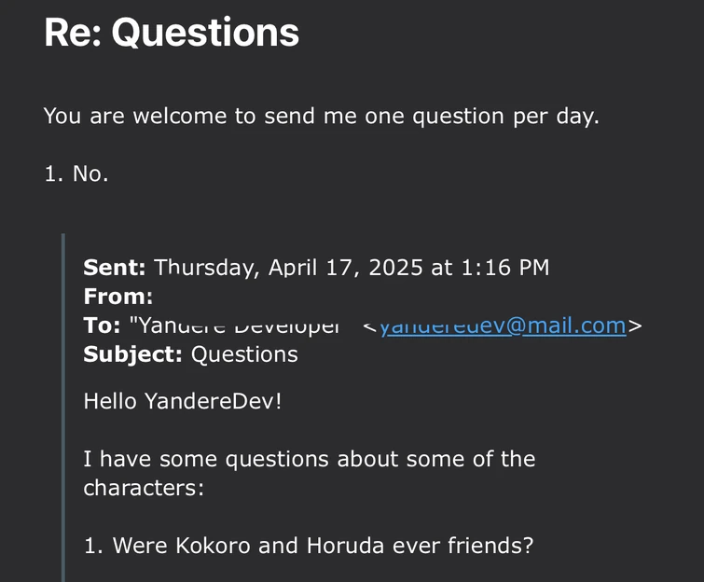The height and width of the screenshot is (582, 704).
Task: Click the "1:16 PM" sent time
Action: (504, 268)
